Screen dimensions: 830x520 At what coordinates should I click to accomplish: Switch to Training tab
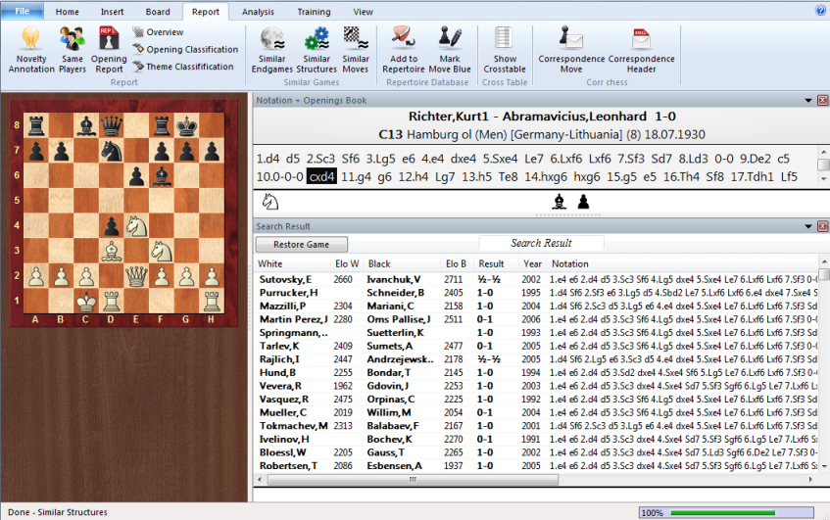[x=314, y=12]
